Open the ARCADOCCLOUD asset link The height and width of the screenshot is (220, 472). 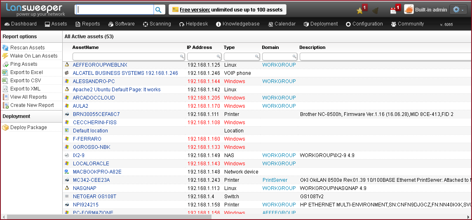tap(94, 98)
